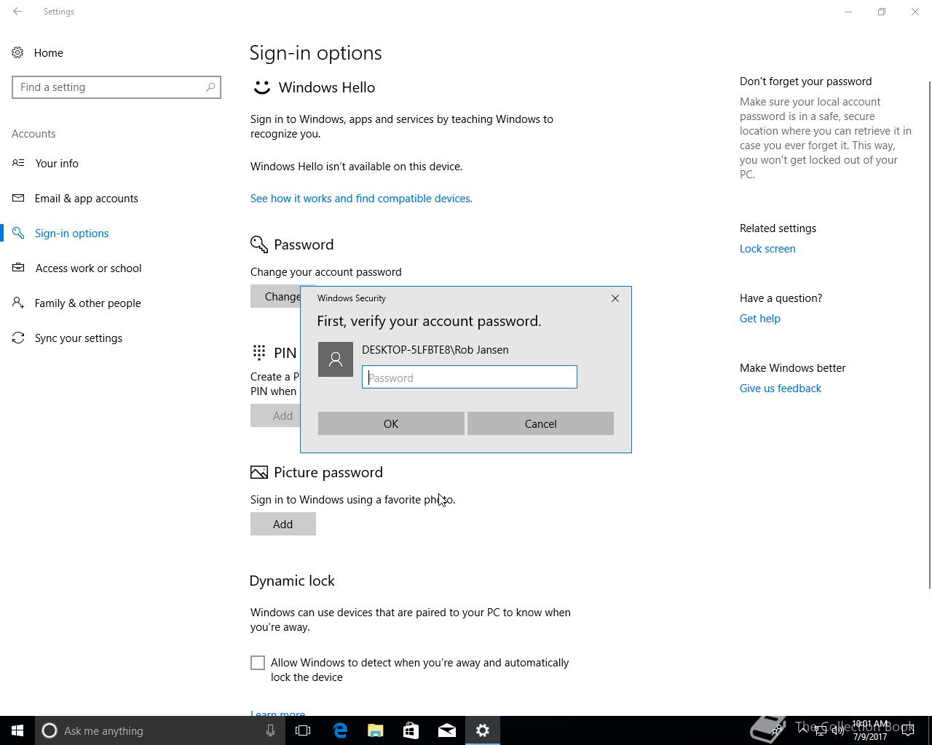The image size is (932, 745).
Task: Click the Your info person-card icon
Action: (x=18, y=163)
